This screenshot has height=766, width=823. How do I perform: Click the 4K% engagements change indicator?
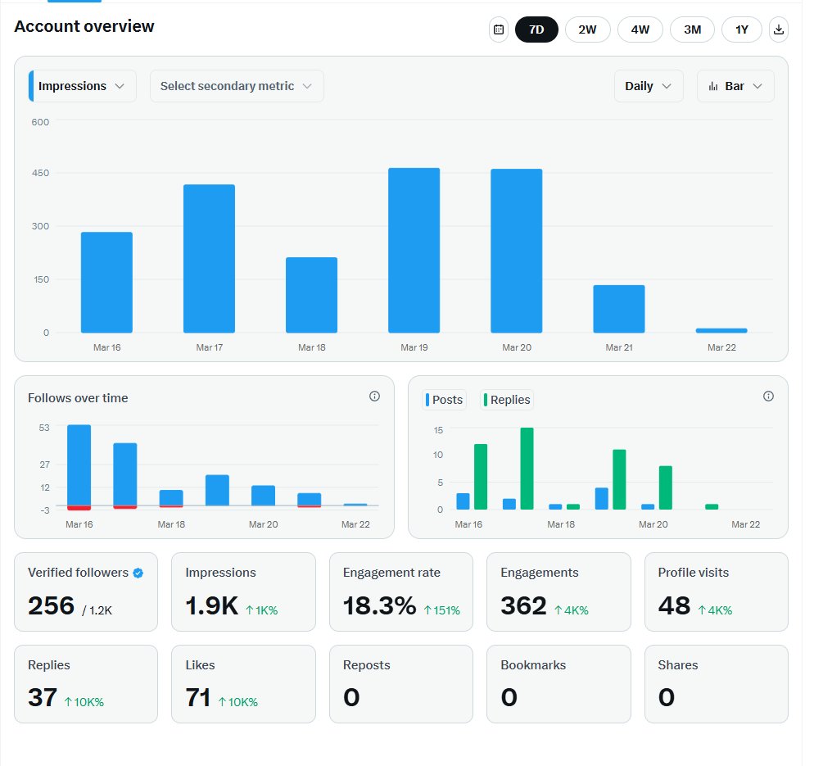(572, 610)
